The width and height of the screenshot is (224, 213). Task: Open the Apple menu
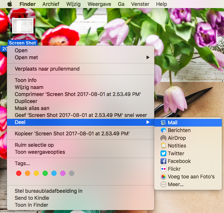click(x=10, y=4)
